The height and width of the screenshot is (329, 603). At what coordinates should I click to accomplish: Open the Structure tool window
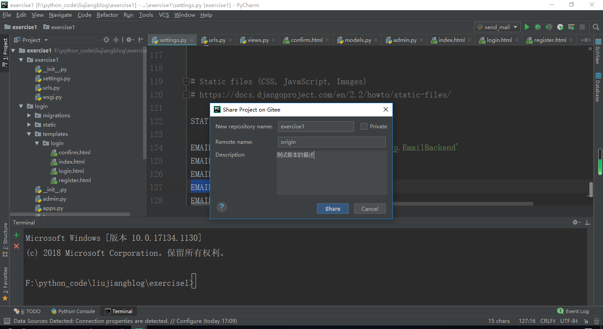[5, 240]
